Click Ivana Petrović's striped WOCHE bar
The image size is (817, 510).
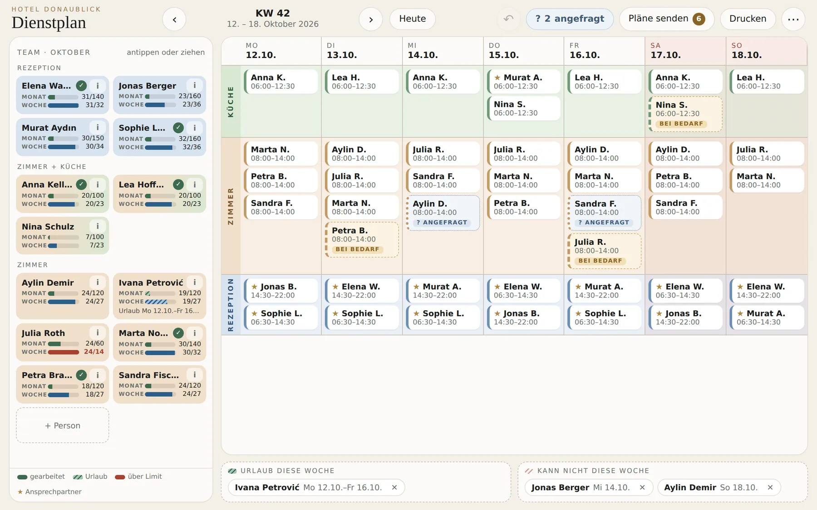click(x=160, y=301)
